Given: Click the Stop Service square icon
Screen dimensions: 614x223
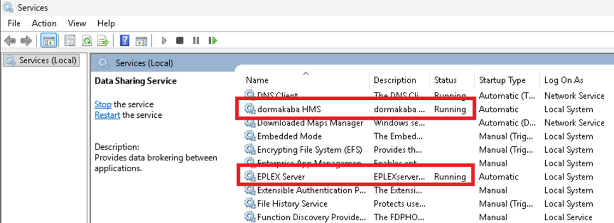Looking at the screenshot, I should pyautogui.click(x=180, y=41).
